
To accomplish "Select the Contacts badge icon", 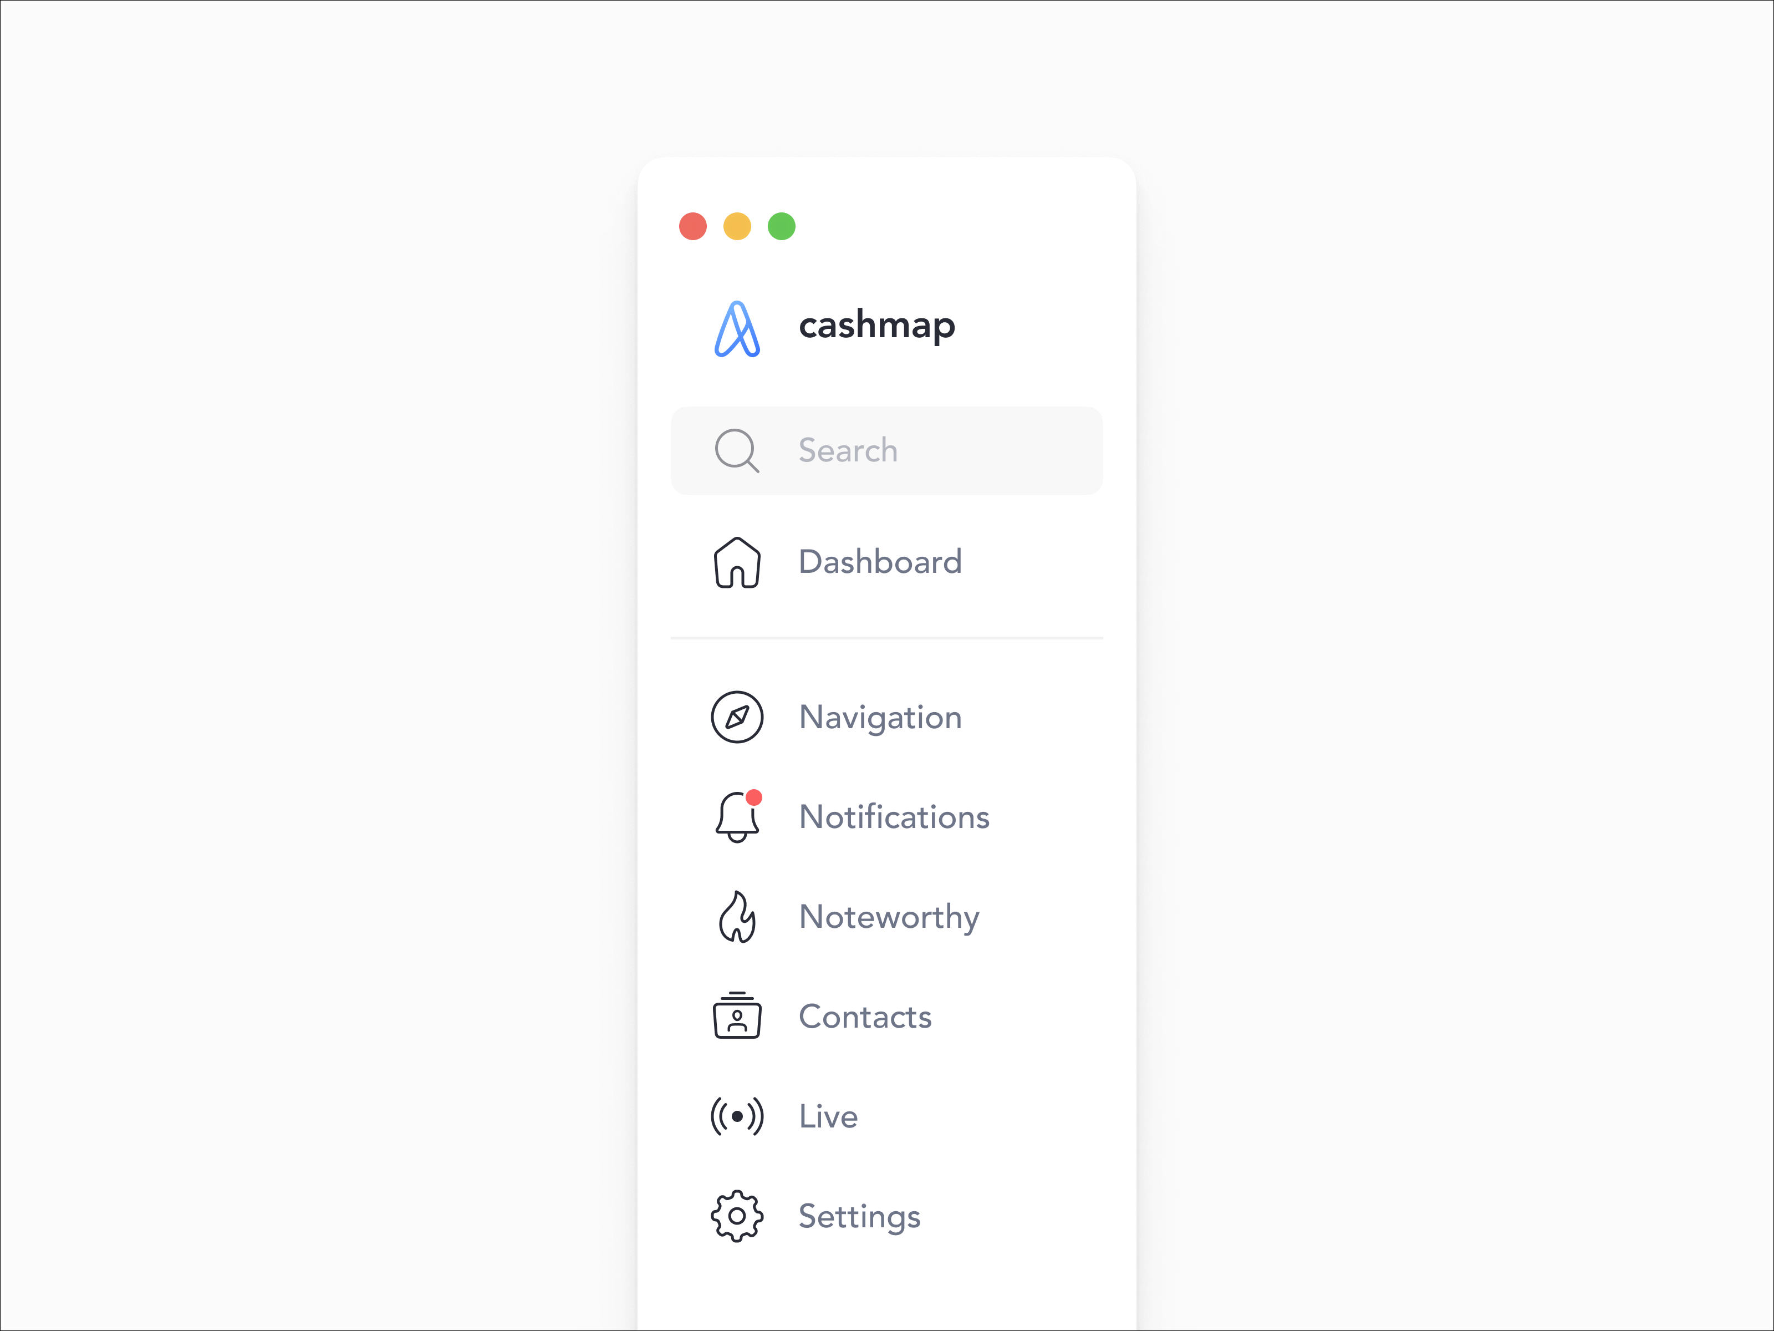I will [736, 1017].
